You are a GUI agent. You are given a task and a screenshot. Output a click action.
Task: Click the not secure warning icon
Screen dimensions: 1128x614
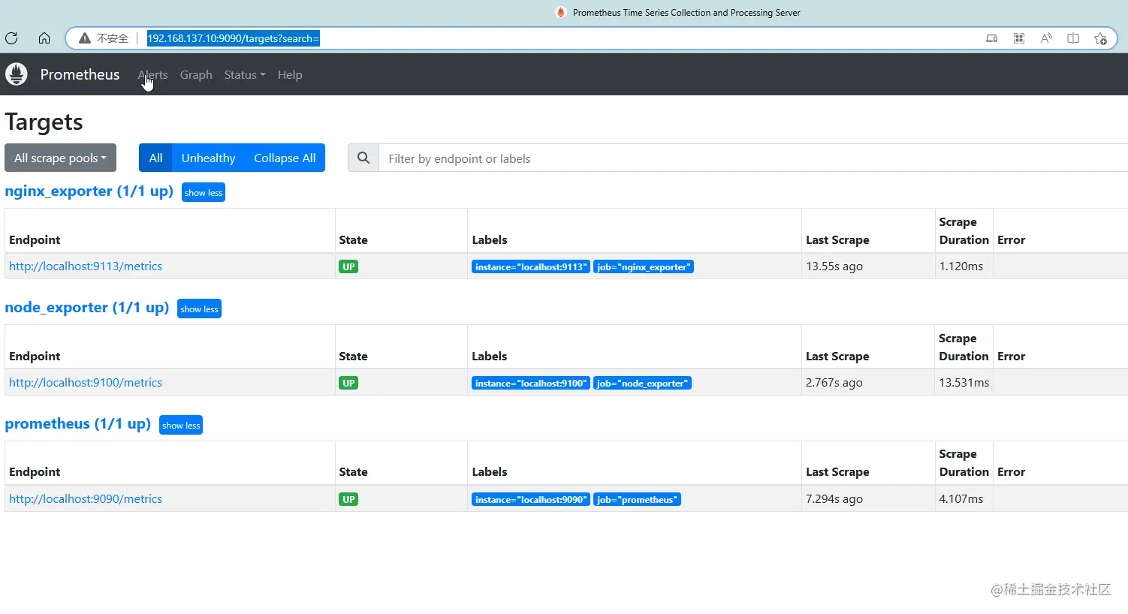(85, 38)
